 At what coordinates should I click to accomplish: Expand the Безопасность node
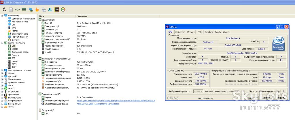pyautogui.click(x=2, y=98)
